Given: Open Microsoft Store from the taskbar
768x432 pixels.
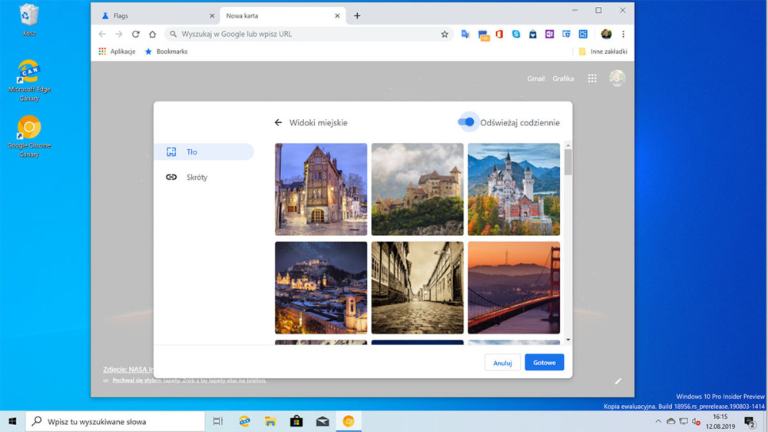Looking at the screenshot, I should [x=296, y=421].
